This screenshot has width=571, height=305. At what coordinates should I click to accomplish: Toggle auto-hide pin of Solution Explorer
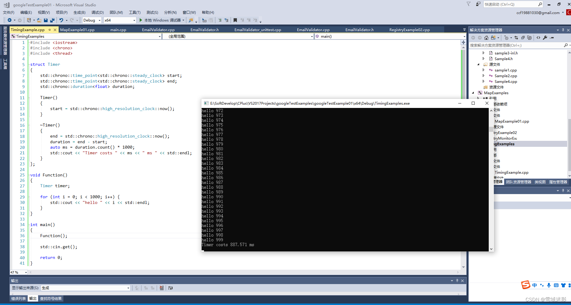pyautogui.click(x=563, y=30)
